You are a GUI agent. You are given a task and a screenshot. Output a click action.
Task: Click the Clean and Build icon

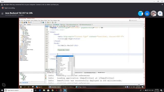(48, 22)
